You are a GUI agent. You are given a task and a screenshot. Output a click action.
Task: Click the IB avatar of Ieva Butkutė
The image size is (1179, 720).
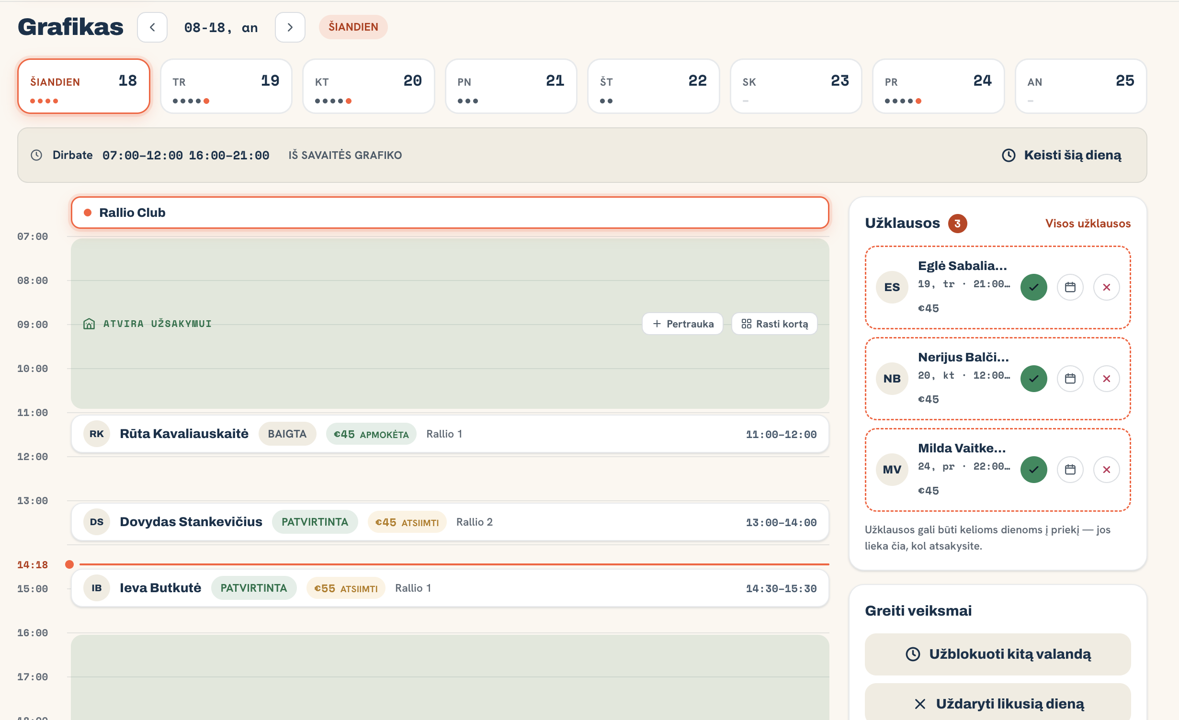coord(97,588)
